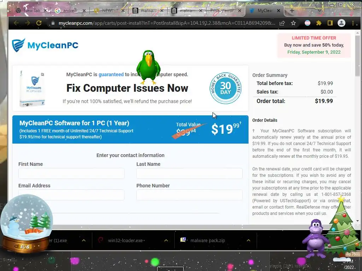The height and width of the screenshot is (271, 362).
Task: Close the Privacy error tab
Action: (240, 10)
